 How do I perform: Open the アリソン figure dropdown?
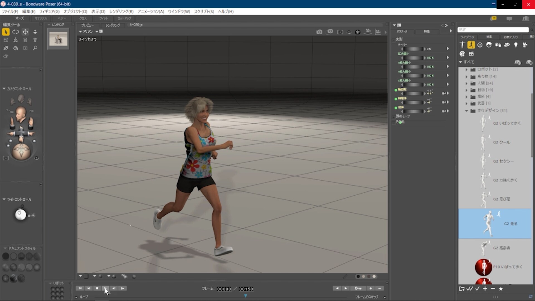(x=86, y=31)
